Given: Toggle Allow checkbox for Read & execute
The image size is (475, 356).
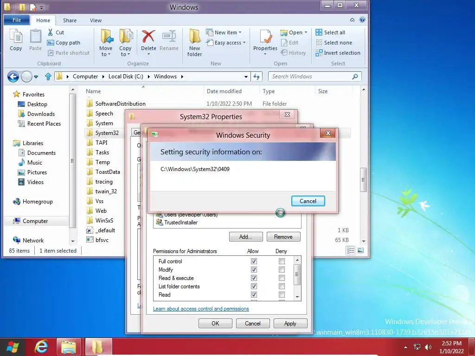Looking at the screenshot, I should [x=254, y=278].
